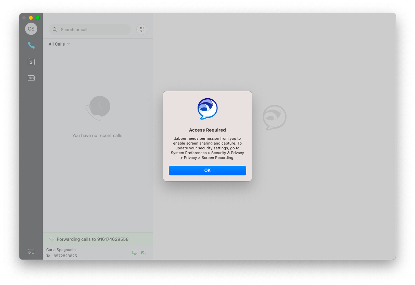Click the Search or call field
415x285 pixels.
(92, 30)
